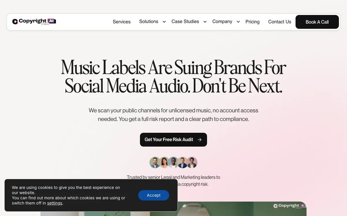Open the Case Studies menu item
This screenshot has height=216, width=347.
coord(185,22)
